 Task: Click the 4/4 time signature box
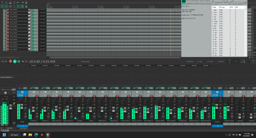tap(236, 61)
